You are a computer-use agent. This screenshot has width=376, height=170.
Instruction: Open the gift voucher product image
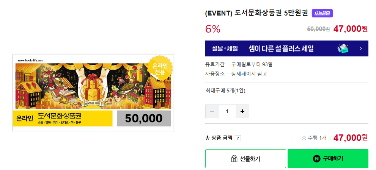tap(93, 93)
